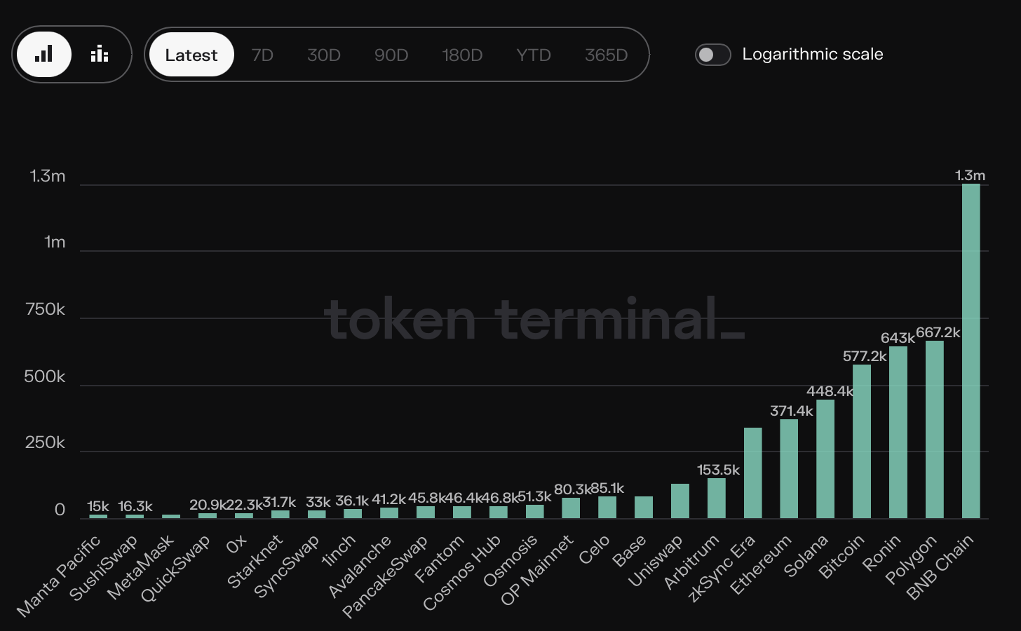
Task: Choose the 365D time range
Action: click(x=607, y=55)
